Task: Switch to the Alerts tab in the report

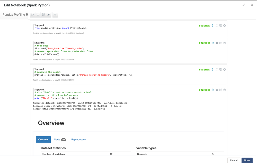Action: point(59,140)
